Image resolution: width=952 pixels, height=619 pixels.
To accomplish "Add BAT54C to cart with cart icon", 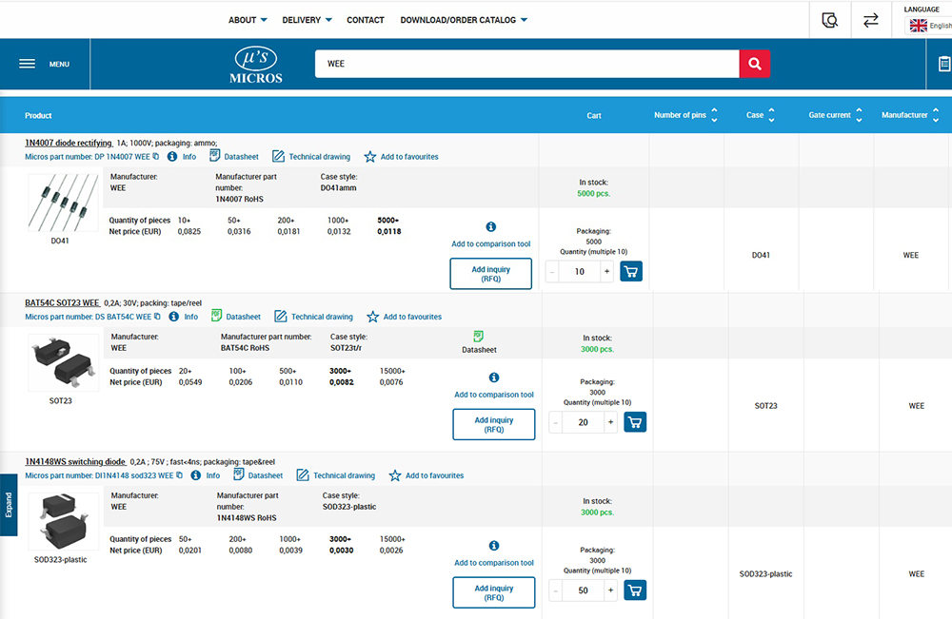I will (x=635, y=422).
